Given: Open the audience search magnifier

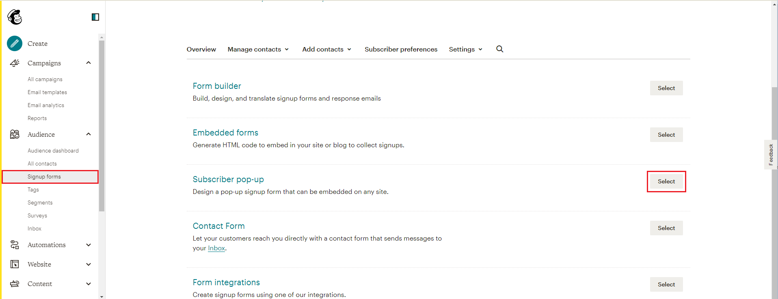Looking at the screenshot, I should point(499,49).
